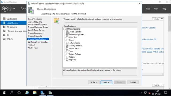
Task: Open lower TASKS dropdown
Action: (x=158, y=85)
